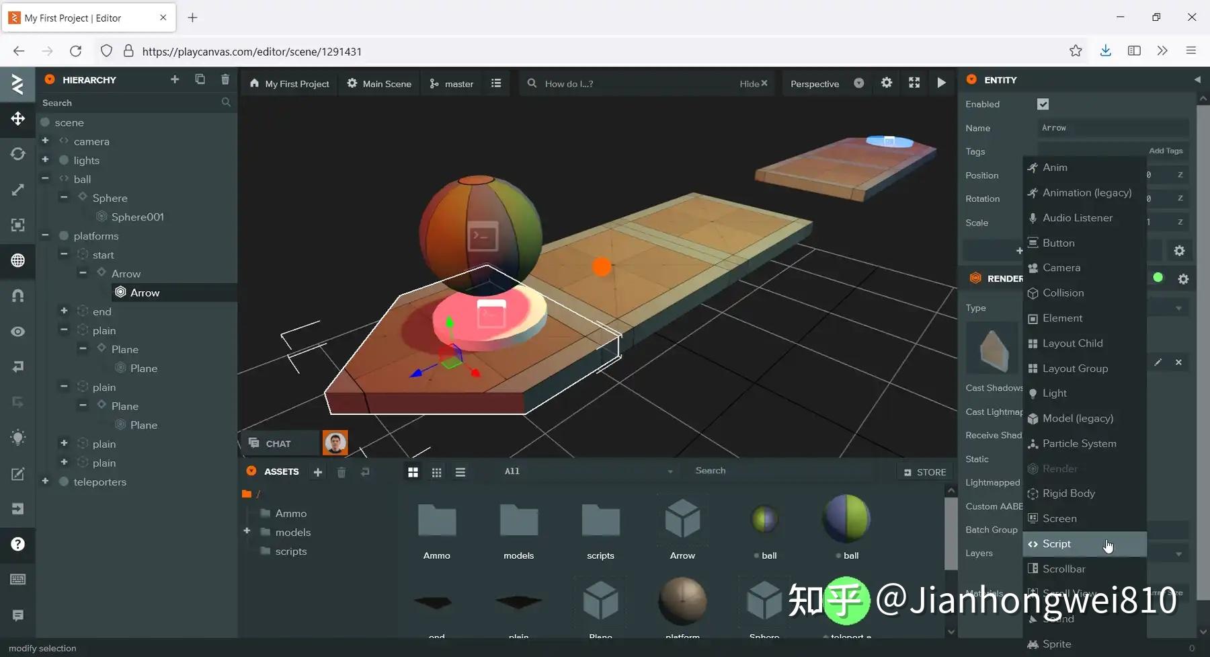Choose Anim from component menu
This screenshot has width=1210, height=657.
pos(1084,167)
